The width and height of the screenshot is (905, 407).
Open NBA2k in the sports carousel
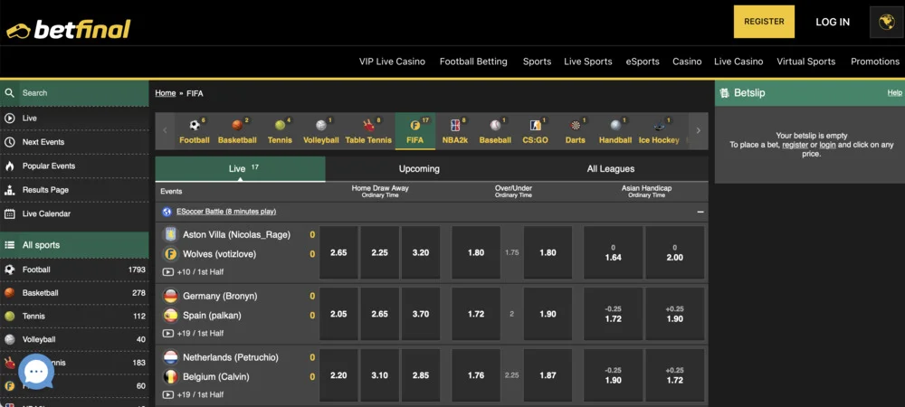click(x=455, y=131)
